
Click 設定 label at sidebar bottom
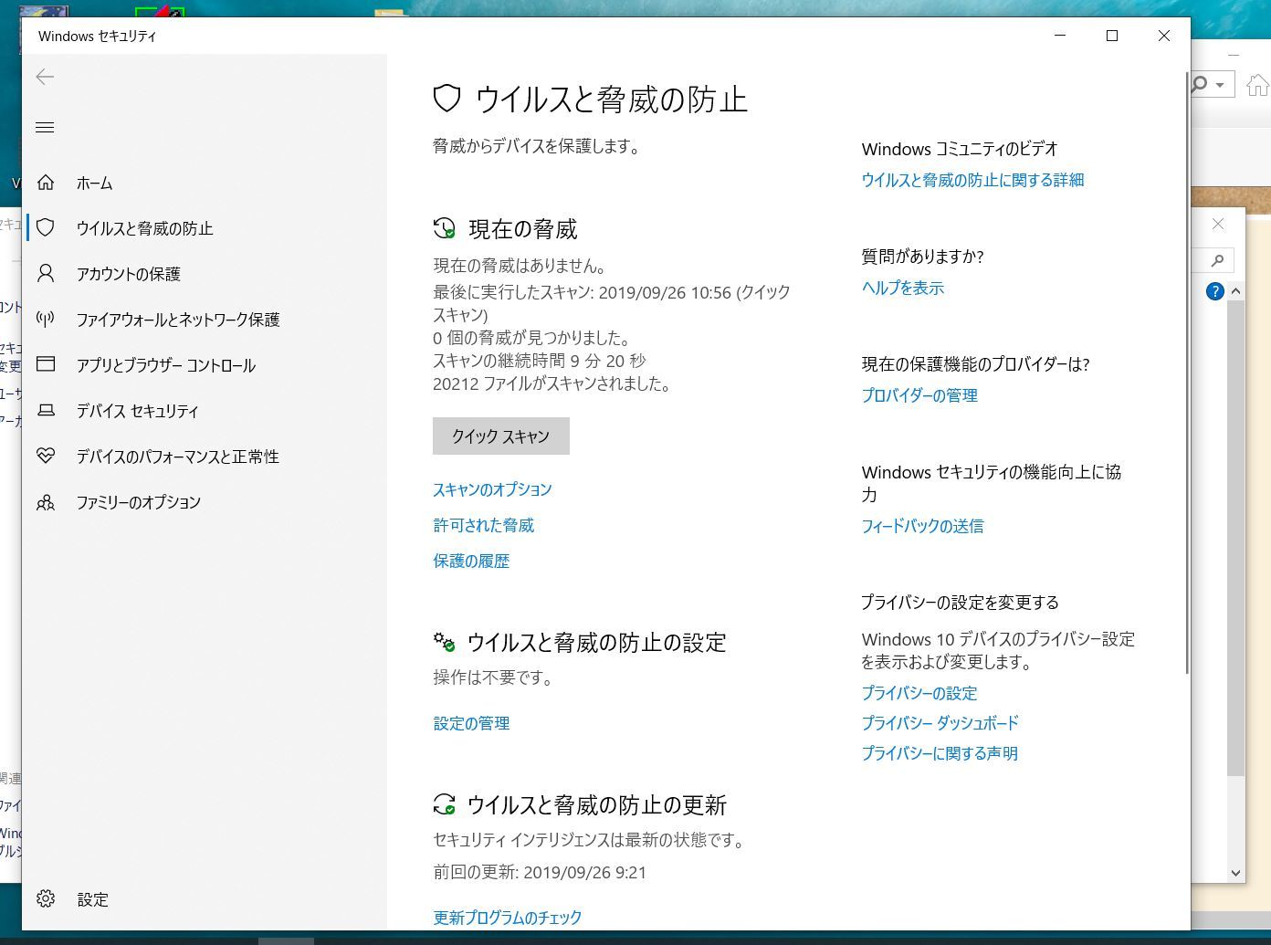92,899
